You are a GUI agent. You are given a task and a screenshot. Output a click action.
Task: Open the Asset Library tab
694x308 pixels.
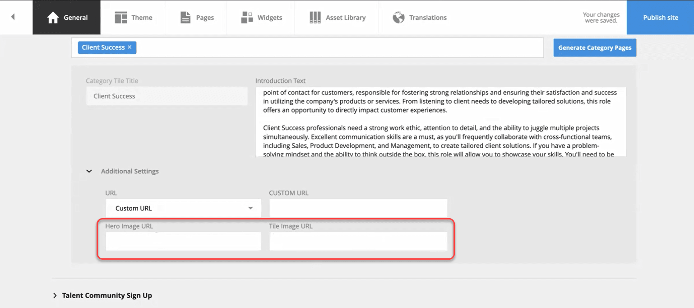(x=337, y=18)
